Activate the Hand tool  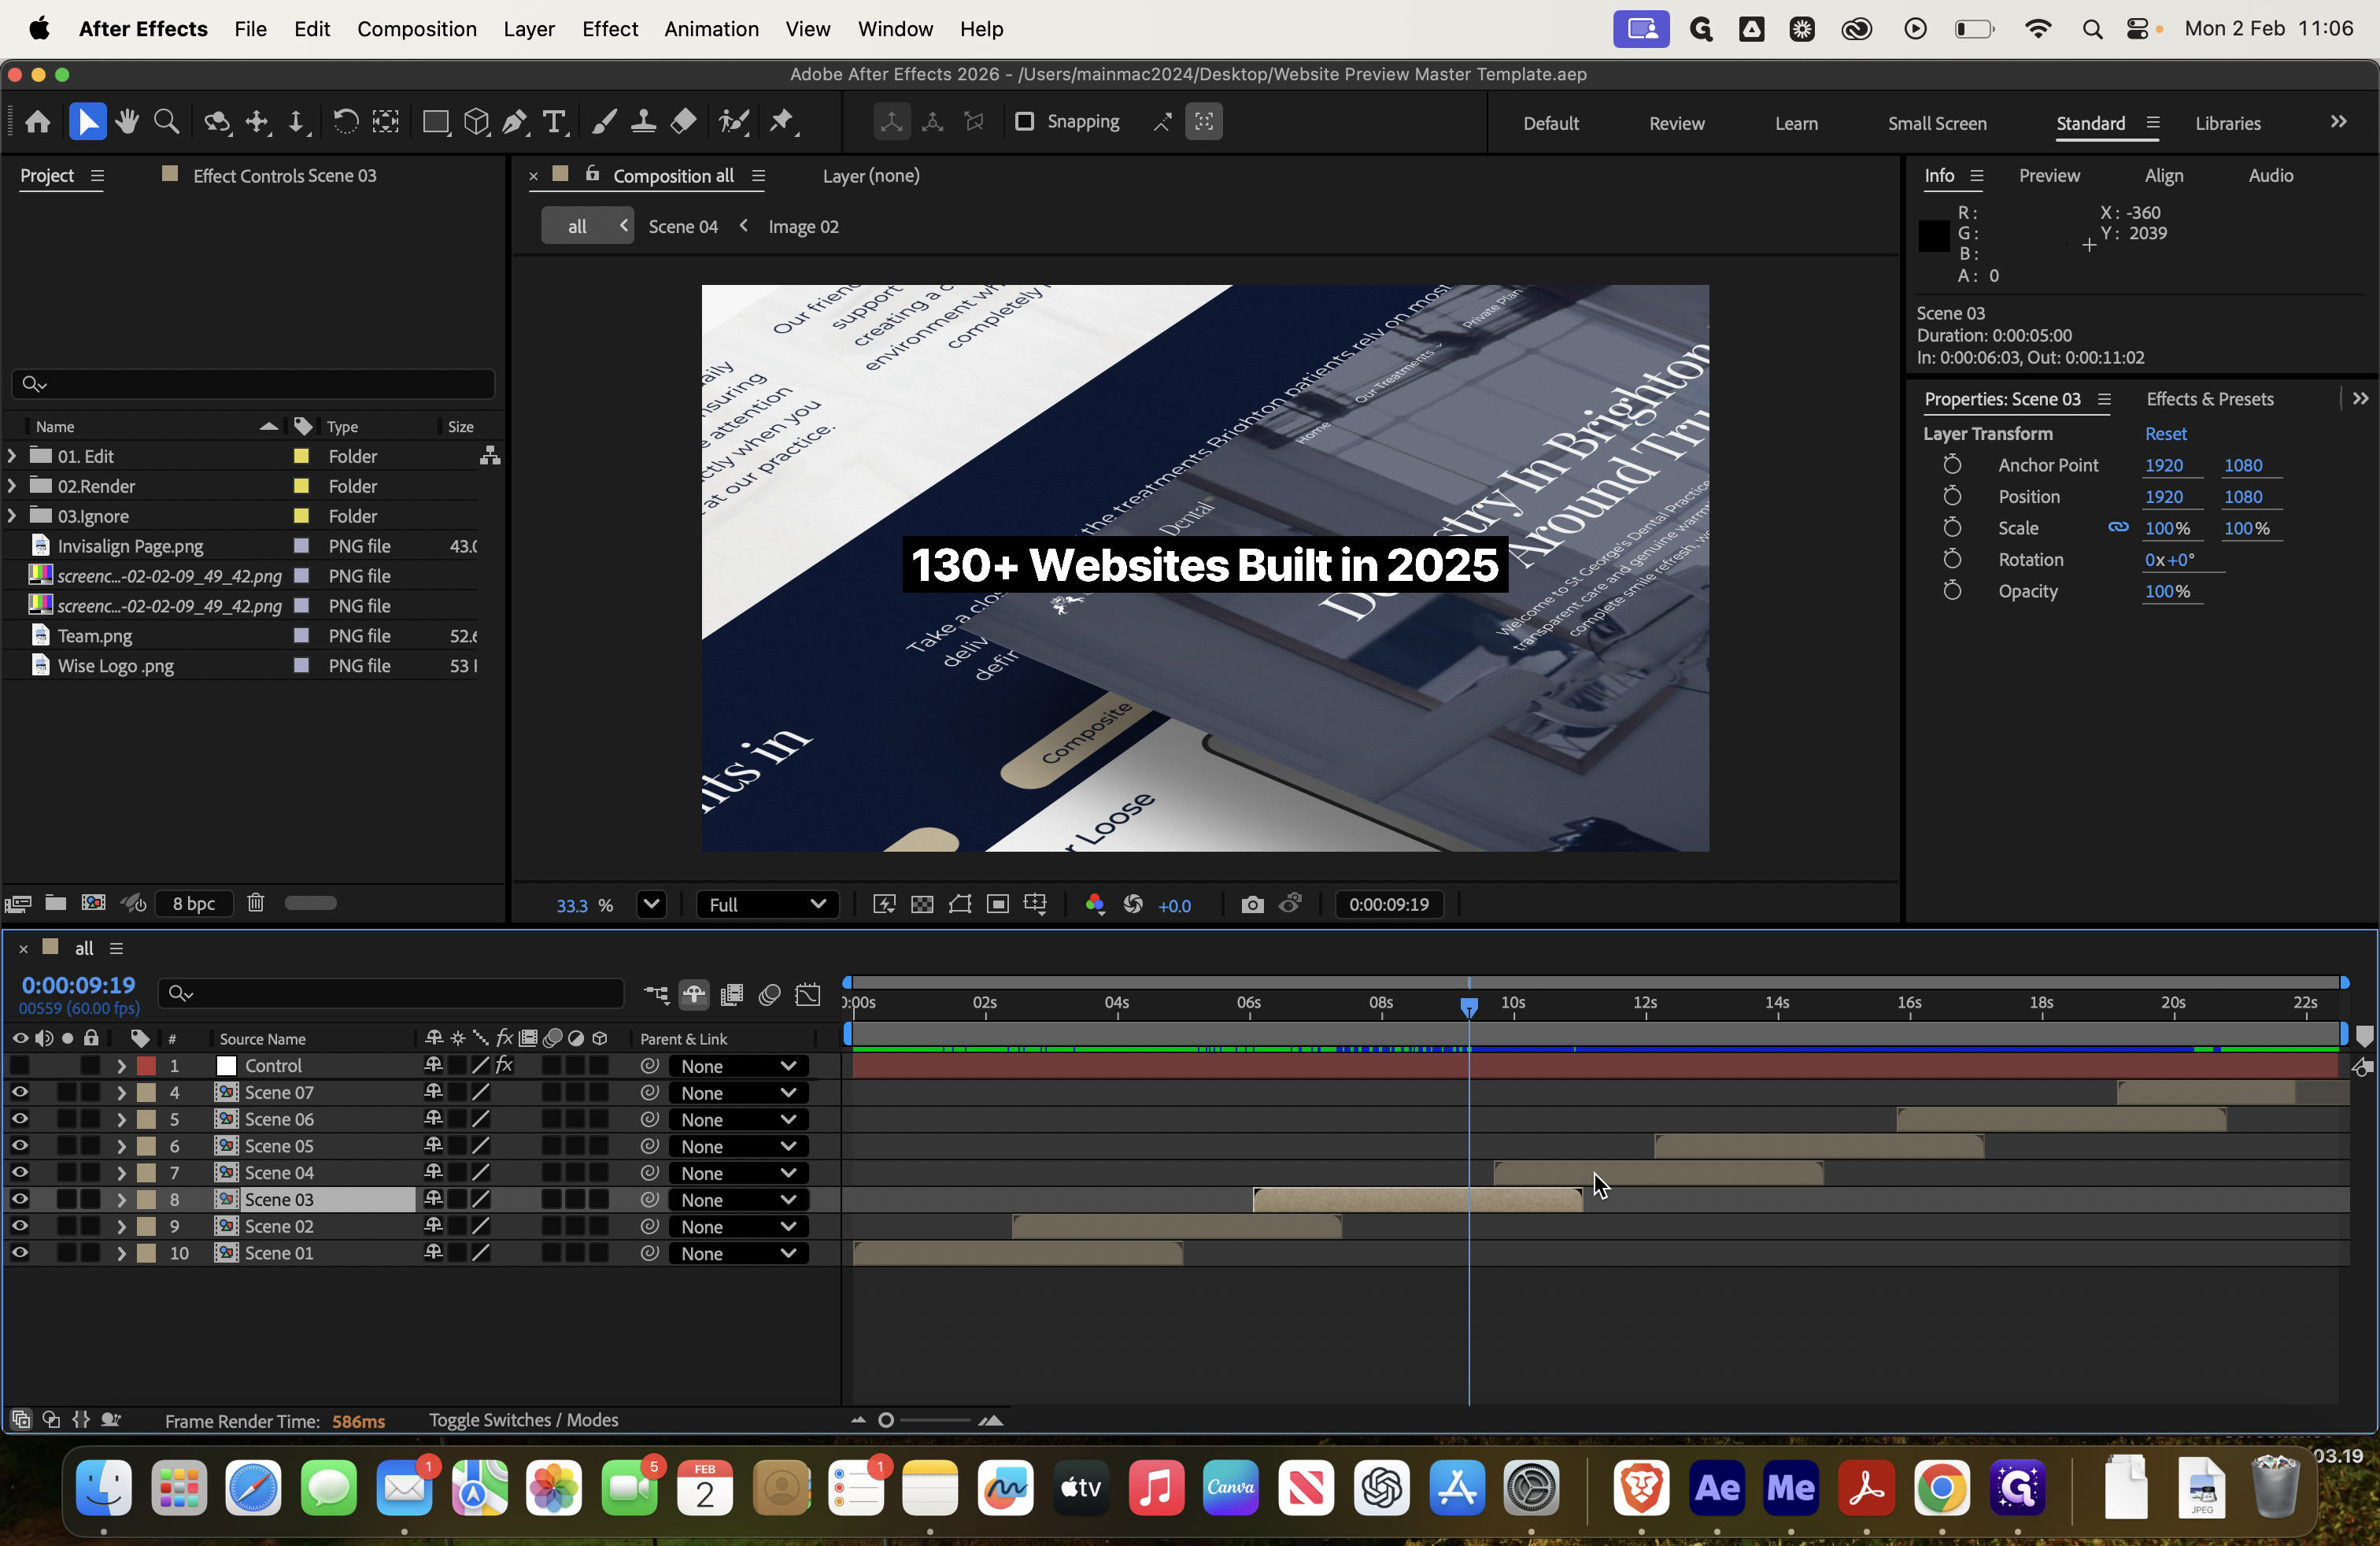(127, 122)
